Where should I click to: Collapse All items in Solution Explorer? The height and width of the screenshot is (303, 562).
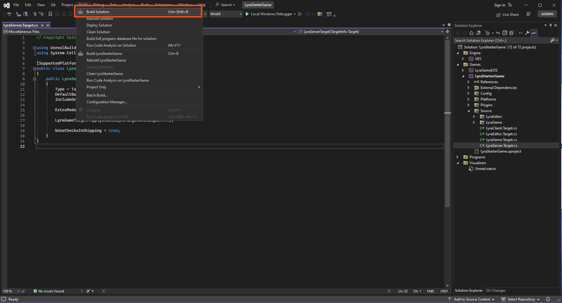coord(505,33)
